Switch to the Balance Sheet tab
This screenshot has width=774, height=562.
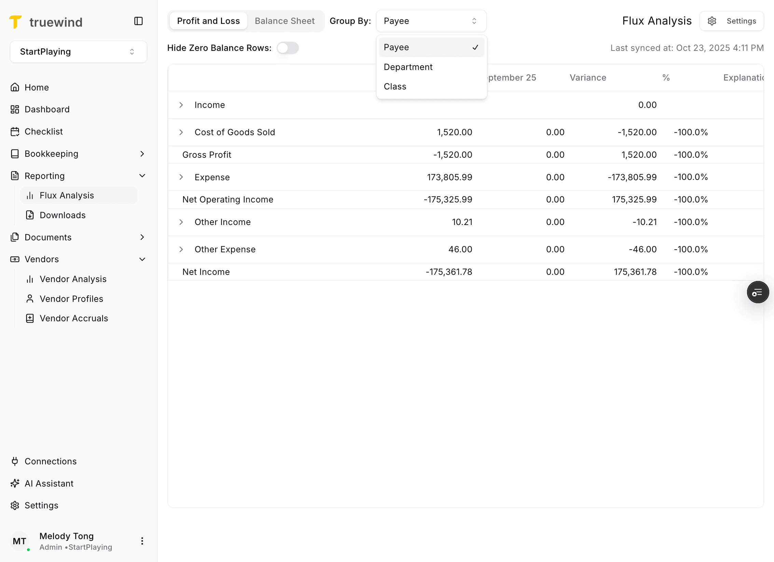click(285, 21)
